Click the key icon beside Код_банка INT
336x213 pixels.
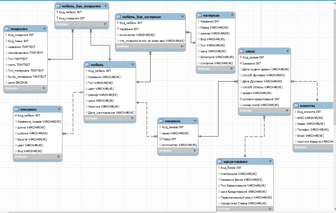pos(219,168)
